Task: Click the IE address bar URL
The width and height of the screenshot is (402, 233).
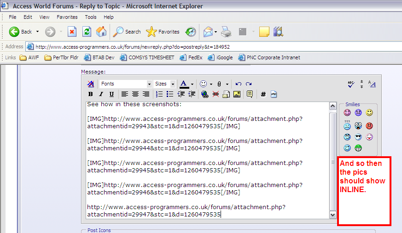Action: [x=133, y=47]
